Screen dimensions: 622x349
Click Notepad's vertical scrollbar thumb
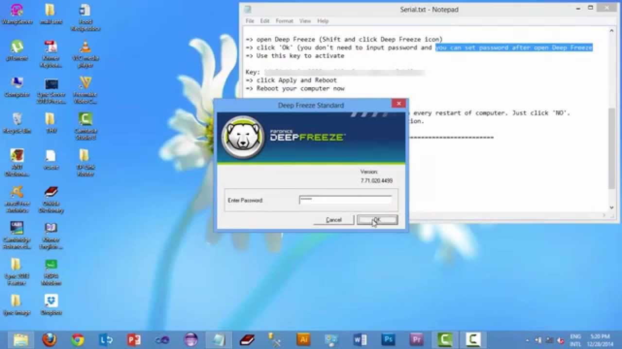click(612, 148)
